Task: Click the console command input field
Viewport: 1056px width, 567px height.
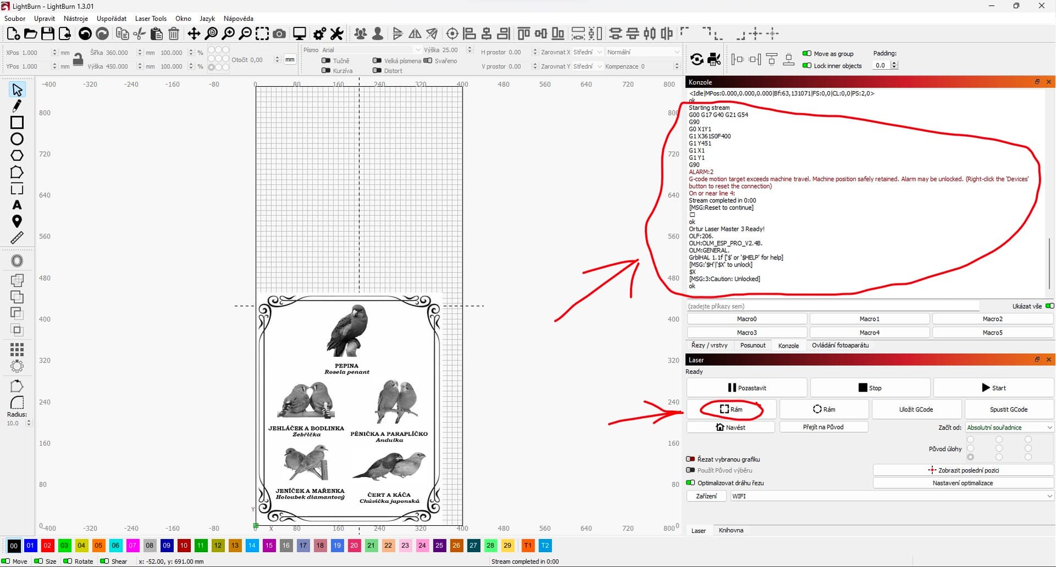Action: click(x=833, y=307)
